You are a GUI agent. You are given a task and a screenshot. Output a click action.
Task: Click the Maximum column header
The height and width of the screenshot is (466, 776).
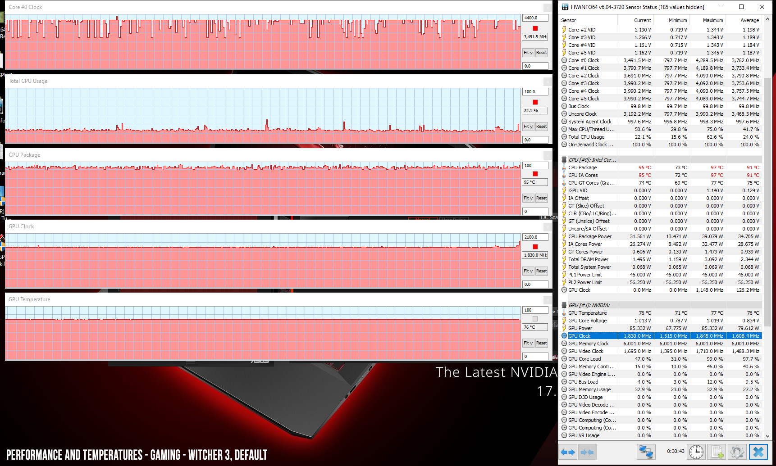(708, 20)
